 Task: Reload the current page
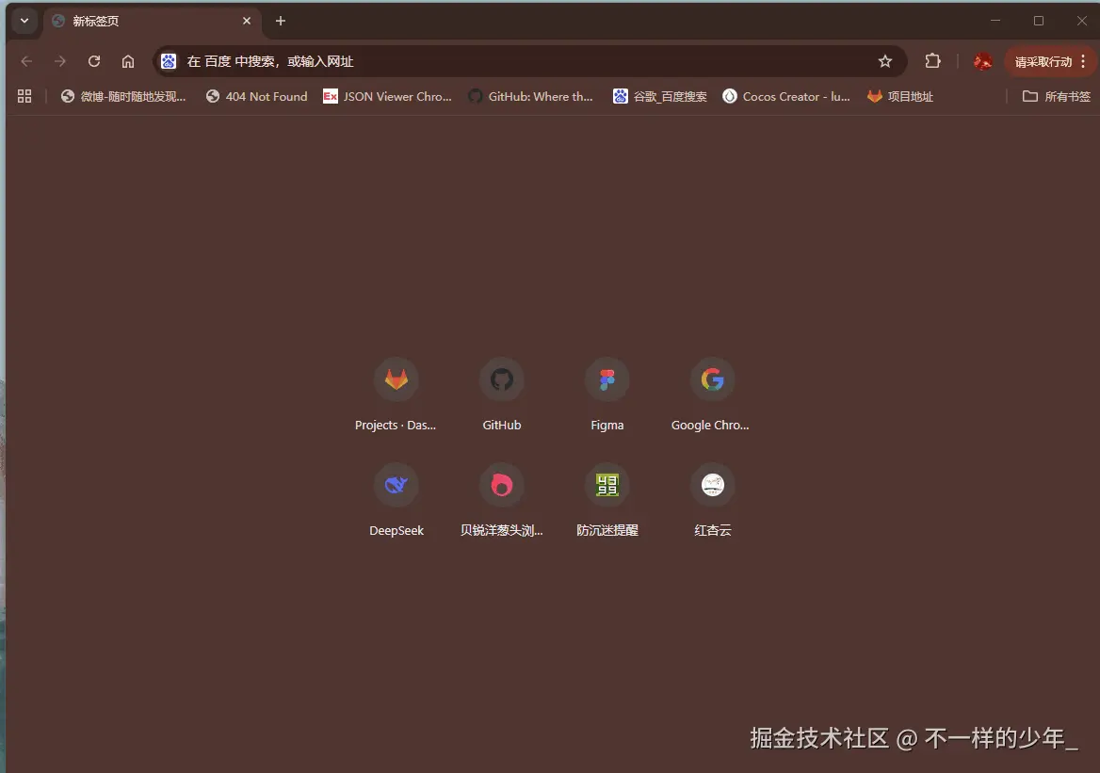point(93,60)
